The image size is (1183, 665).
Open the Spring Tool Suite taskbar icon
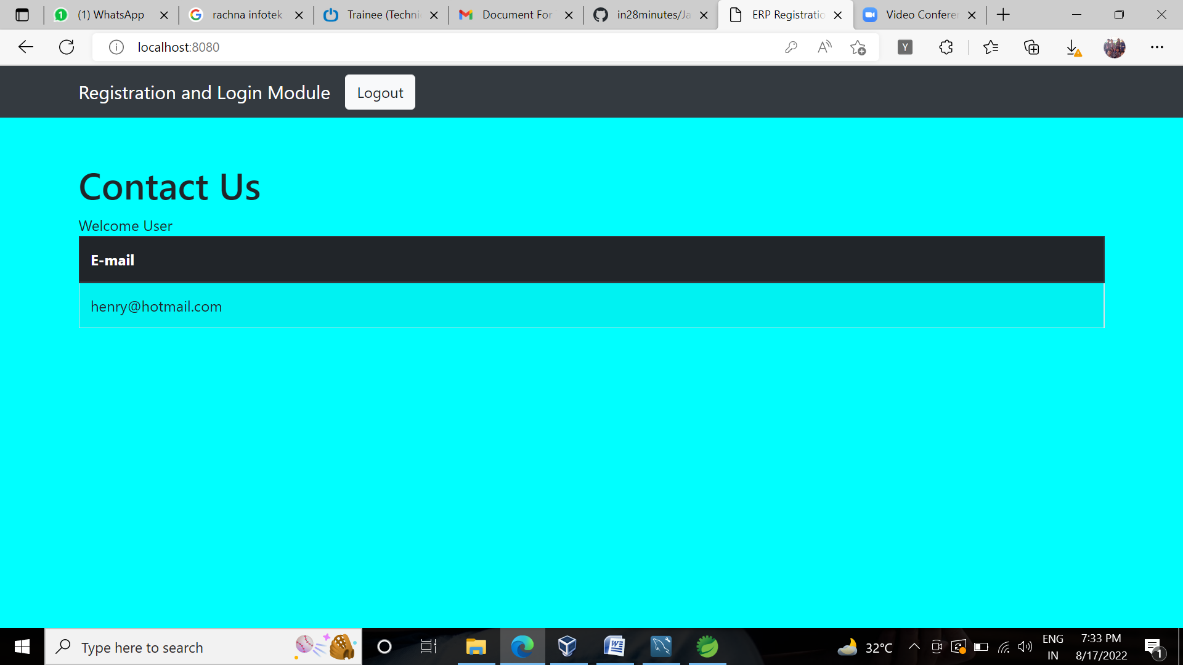[x=707, y=647]
